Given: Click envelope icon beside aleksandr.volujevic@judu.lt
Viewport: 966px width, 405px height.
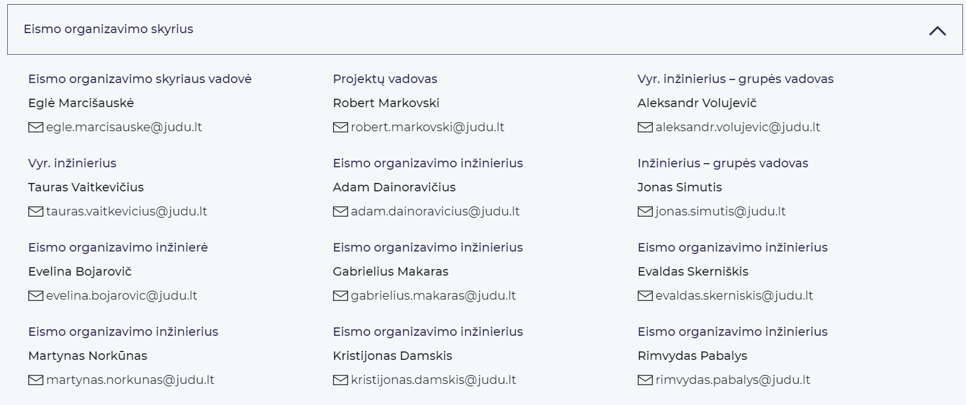Looking at the screenshot, I should point(645,128).
